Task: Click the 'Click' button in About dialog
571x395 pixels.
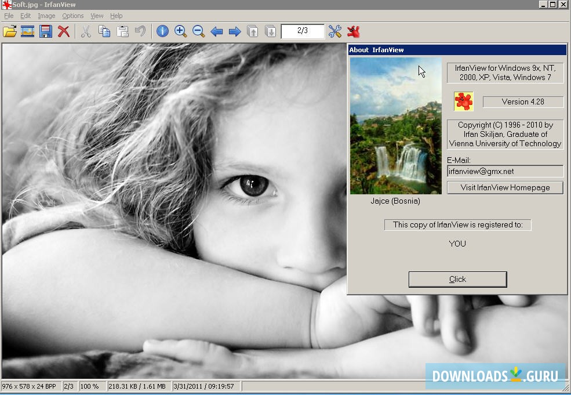Action: (x=458, y=279)
